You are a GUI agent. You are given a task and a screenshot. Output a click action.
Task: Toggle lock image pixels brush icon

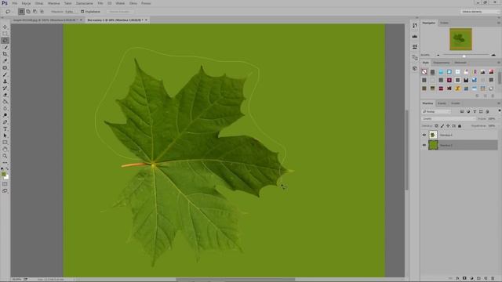coord(442,126)
